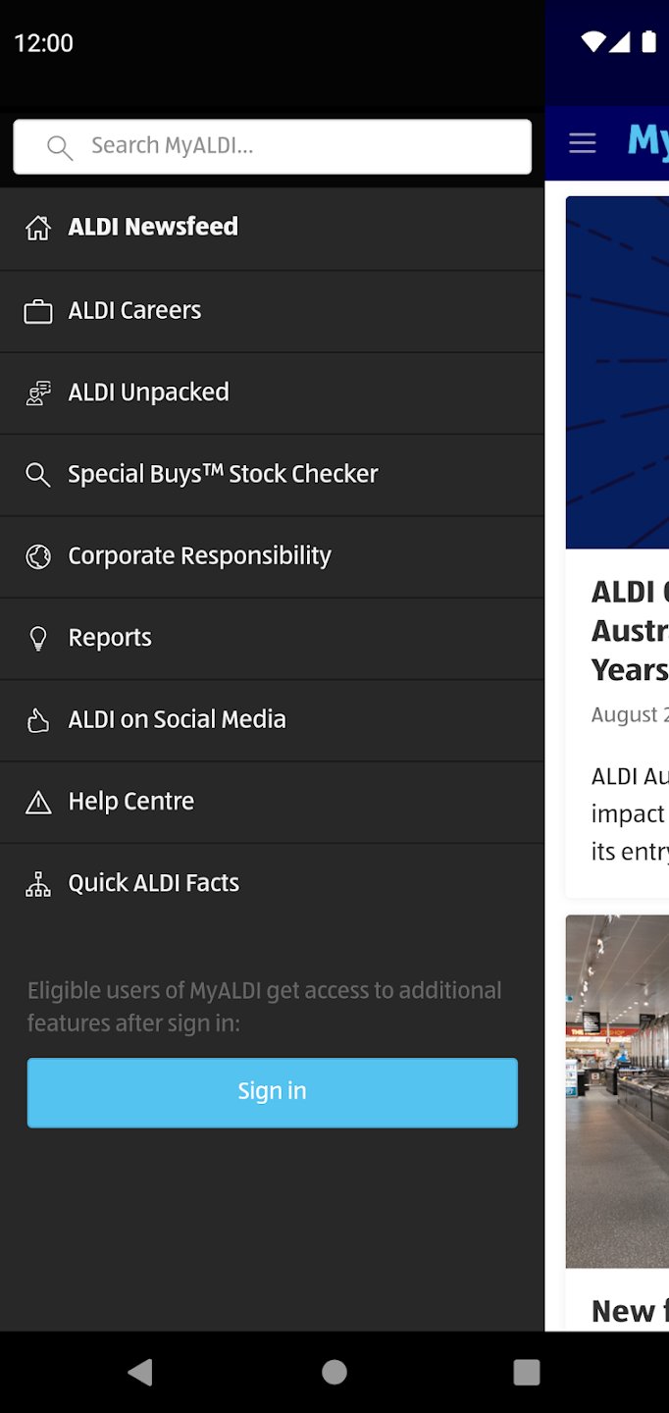Open the Reports menu entry
The width and height of the screenshot is (669, 1413).
click(x=110, y=638)
